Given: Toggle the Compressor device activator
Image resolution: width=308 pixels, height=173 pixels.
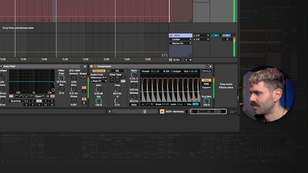Looking at the screenshot, I should 91,66.
